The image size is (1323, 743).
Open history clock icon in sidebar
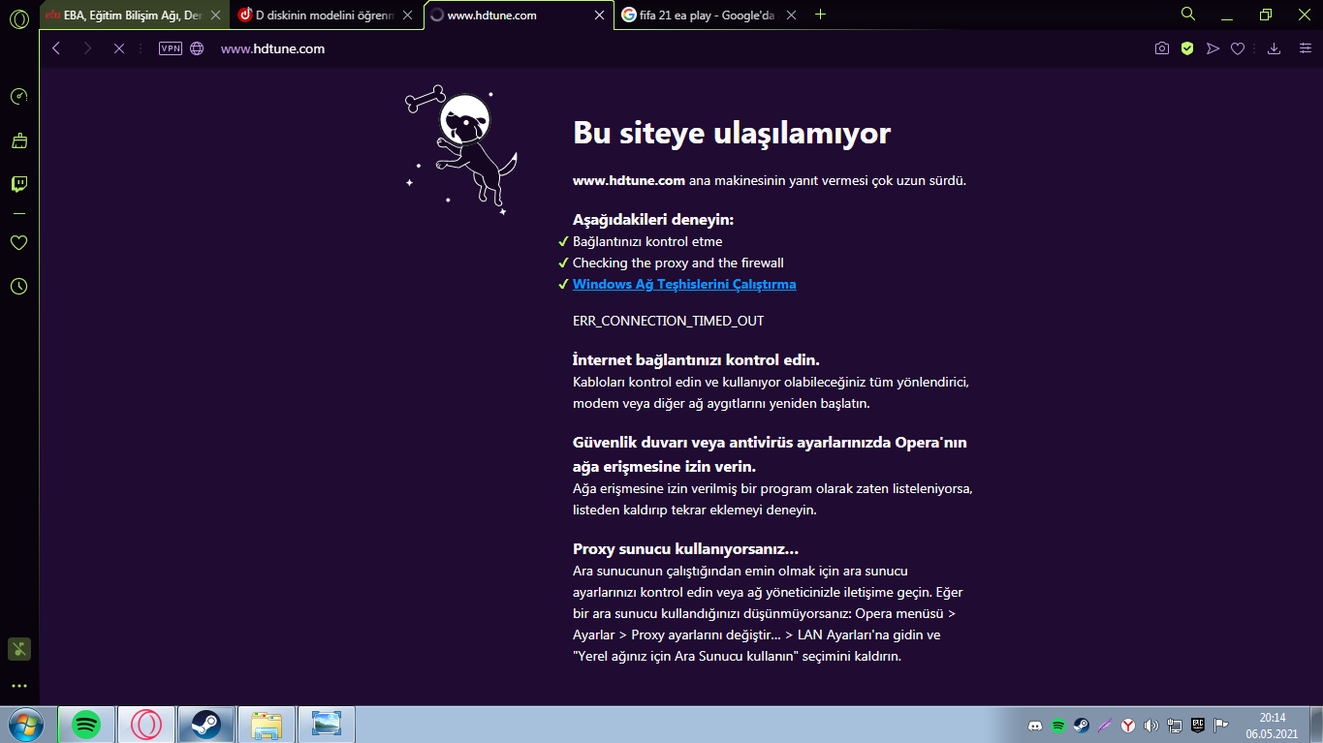[18, 287]
